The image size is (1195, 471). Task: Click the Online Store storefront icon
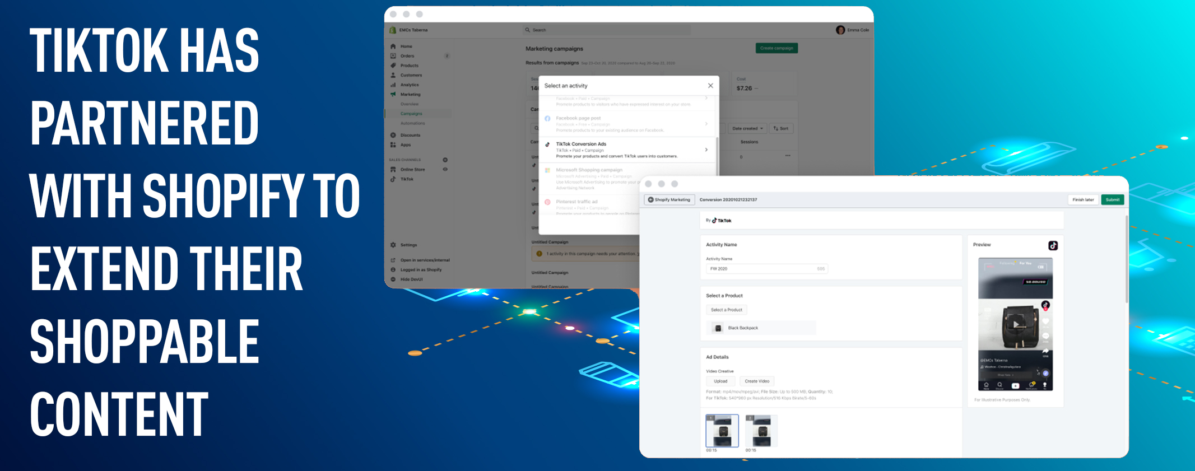tap(393, 169)
